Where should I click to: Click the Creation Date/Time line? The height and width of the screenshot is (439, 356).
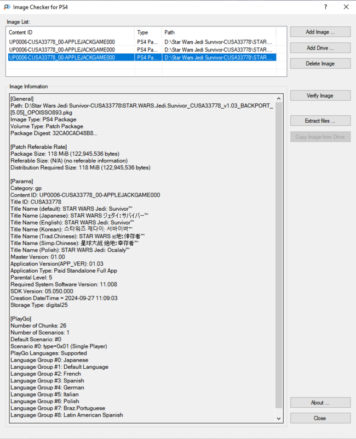tap(64, 298)
